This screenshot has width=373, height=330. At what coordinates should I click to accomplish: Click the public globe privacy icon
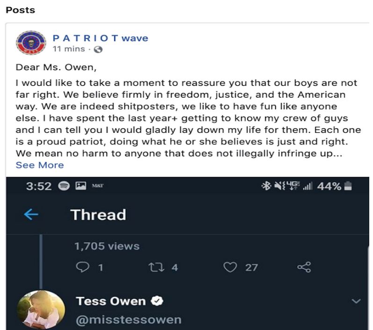[98, 49]
